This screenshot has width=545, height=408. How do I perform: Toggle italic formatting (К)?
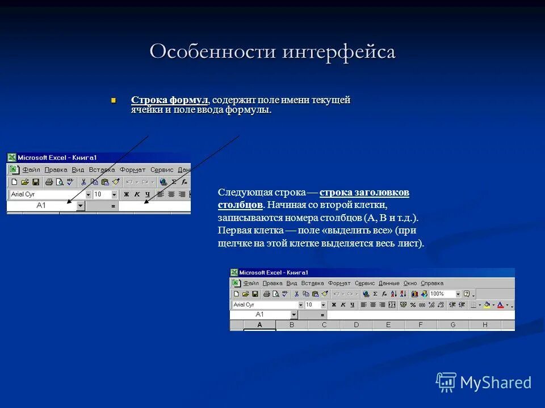tap(342, 304)
